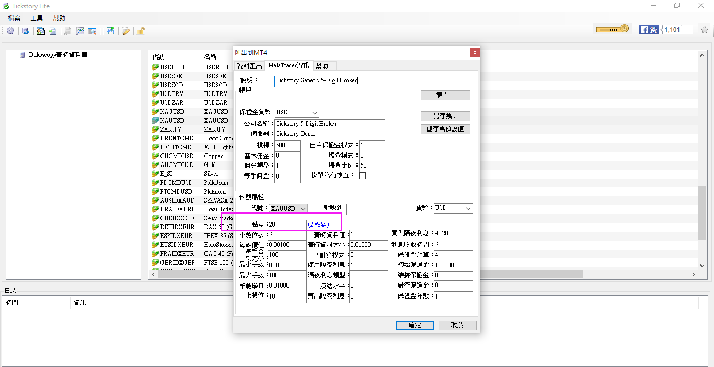Image resolution: width=714 pixels, height=367 pixels.
Task: Click the Dukascopy database tree icon
Action: pyautogui.click(x=22, y=55)
